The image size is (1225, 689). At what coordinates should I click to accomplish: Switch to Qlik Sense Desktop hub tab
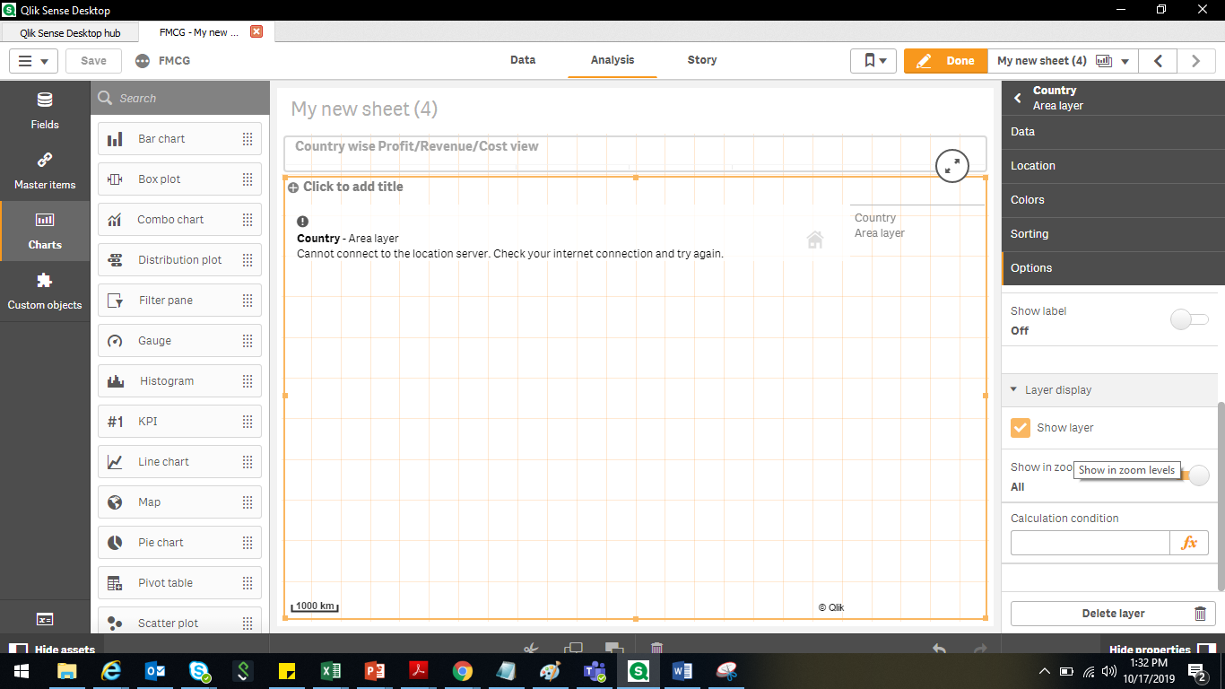point(70,32)
